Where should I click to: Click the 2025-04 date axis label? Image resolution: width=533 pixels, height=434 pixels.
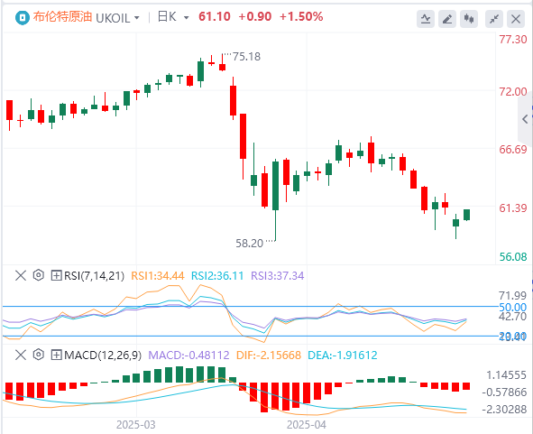[x=307, y=425]
